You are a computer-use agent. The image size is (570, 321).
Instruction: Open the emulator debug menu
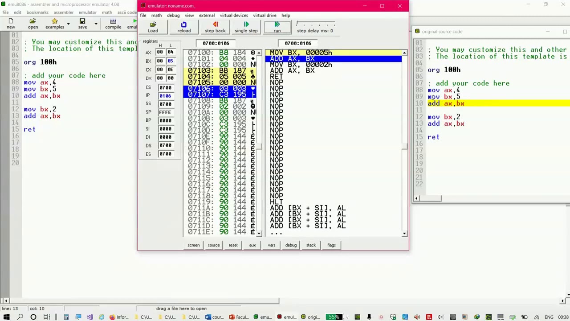click(x=173, y=15)
